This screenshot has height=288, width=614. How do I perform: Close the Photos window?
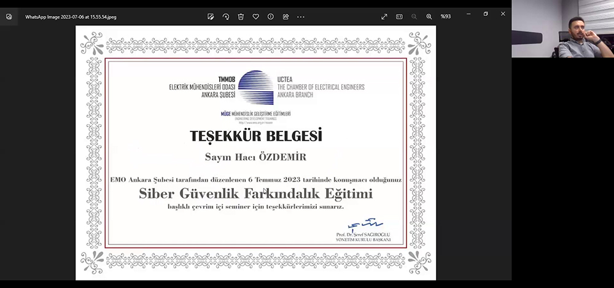503,14
